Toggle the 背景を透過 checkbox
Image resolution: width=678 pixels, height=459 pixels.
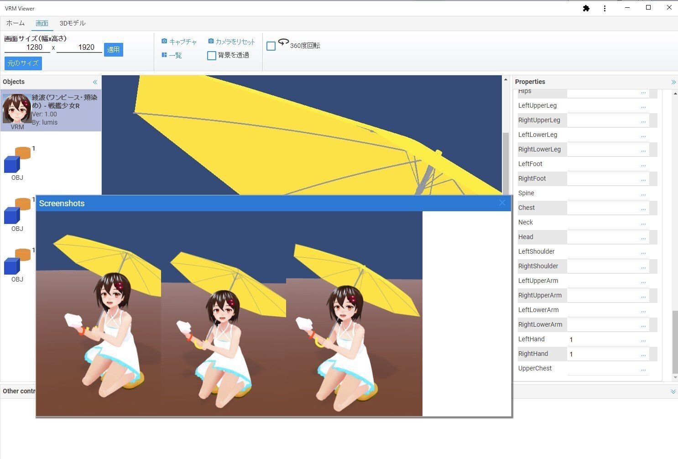[212, 56]
